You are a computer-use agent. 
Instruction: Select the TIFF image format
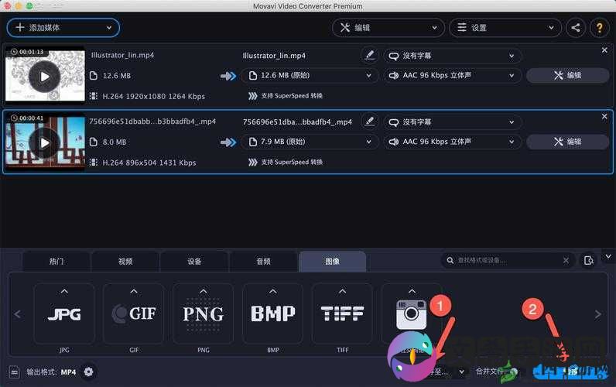[x=342, y=314]
